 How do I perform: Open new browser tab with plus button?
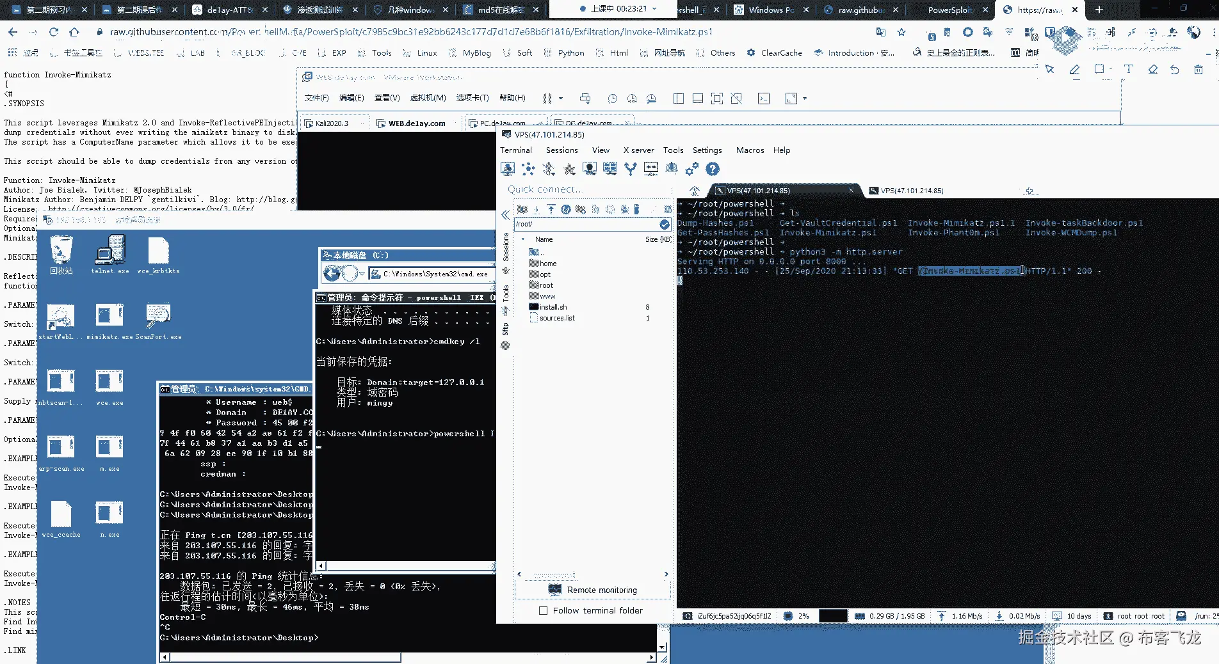(1099, 10)
